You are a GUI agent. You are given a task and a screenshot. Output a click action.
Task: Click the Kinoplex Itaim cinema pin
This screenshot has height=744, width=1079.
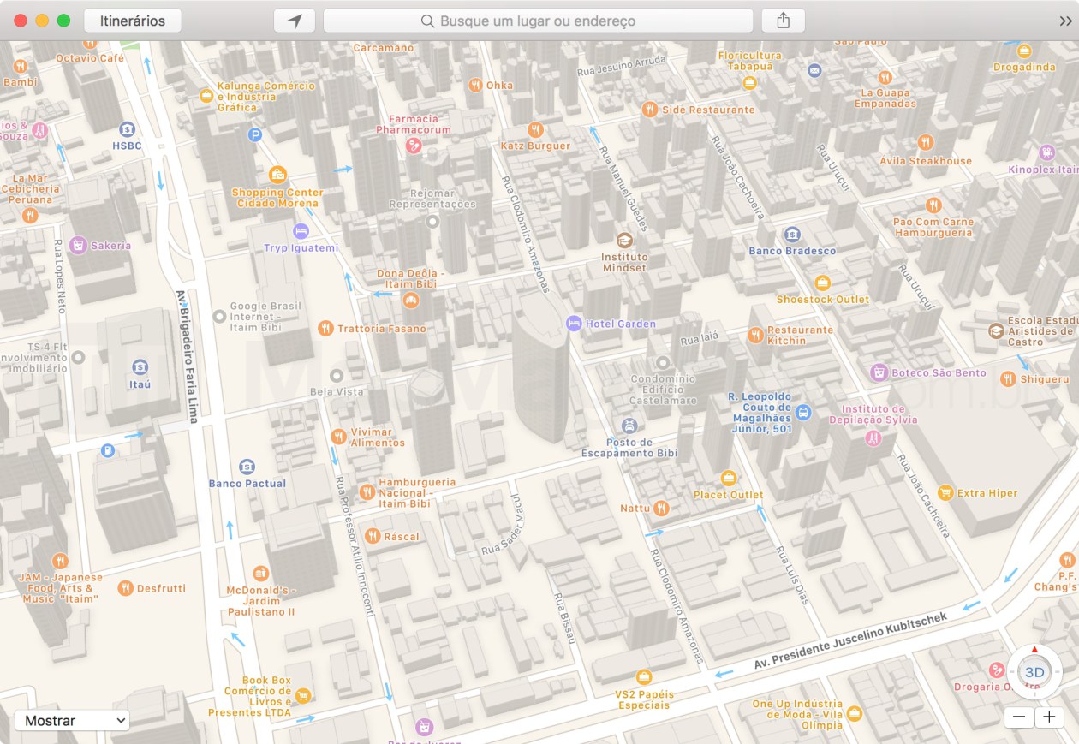click(1046, 153)
